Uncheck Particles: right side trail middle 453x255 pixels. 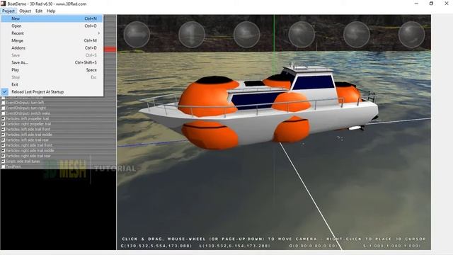3,151
